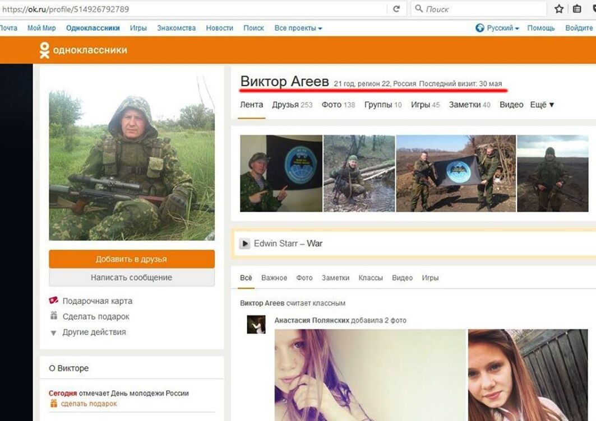Expand the Другие действия menu
Image resolution: width=596 pixels, height=421 pixels.
94,332
